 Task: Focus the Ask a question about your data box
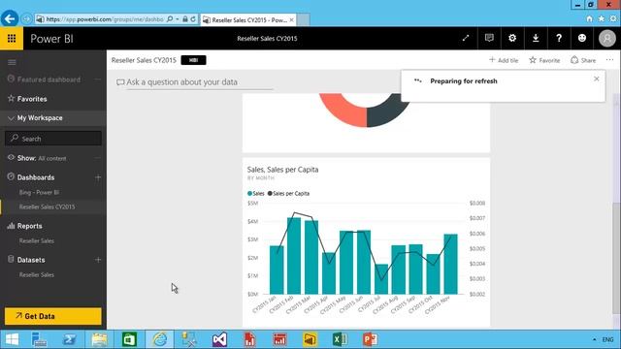(194, 82)
